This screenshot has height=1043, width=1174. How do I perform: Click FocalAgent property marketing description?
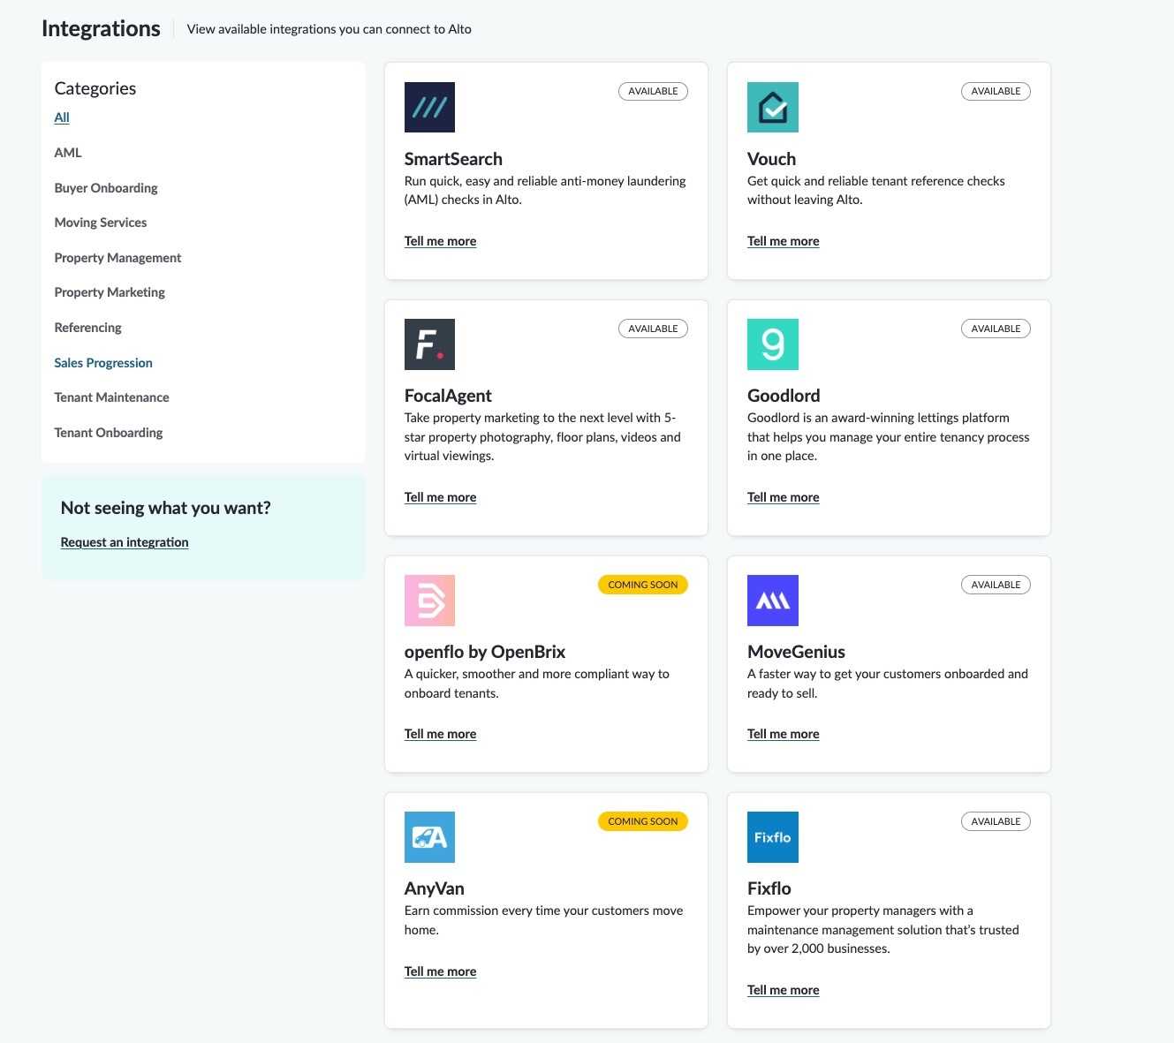[542, 437]
